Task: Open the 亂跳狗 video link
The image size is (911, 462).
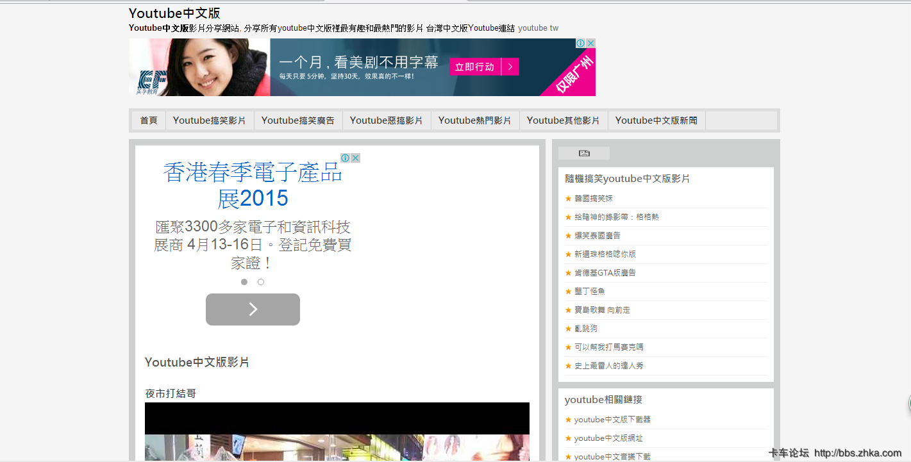Action: pos(586,329)
